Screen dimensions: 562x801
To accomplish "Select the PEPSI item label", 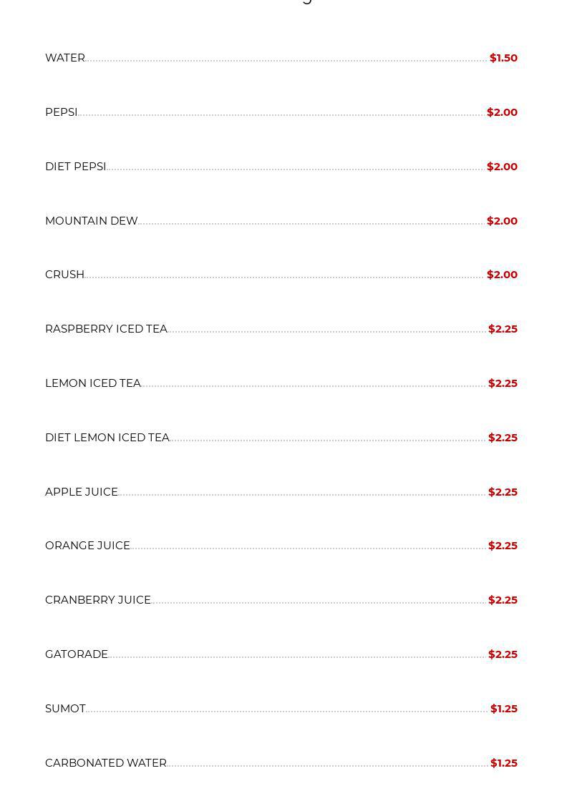I will click(x=61, y=112).
